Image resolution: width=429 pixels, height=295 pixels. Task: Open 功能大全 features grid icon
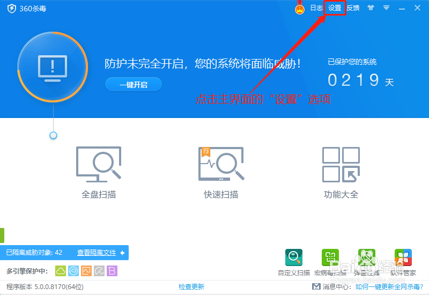(x=341, y=165)
